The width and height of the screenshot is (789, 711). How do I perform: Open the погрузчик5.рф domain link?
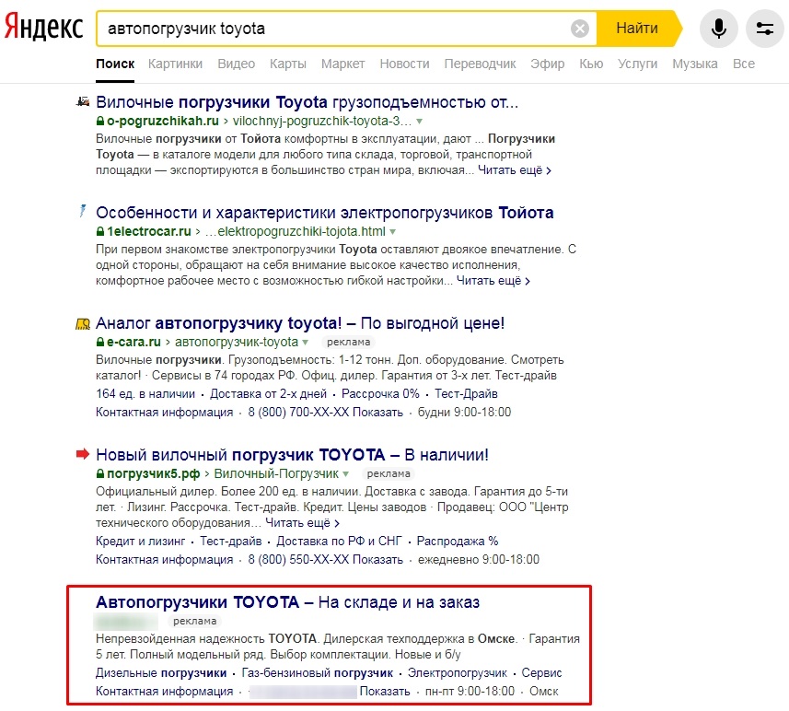click(x=154, y=473)
